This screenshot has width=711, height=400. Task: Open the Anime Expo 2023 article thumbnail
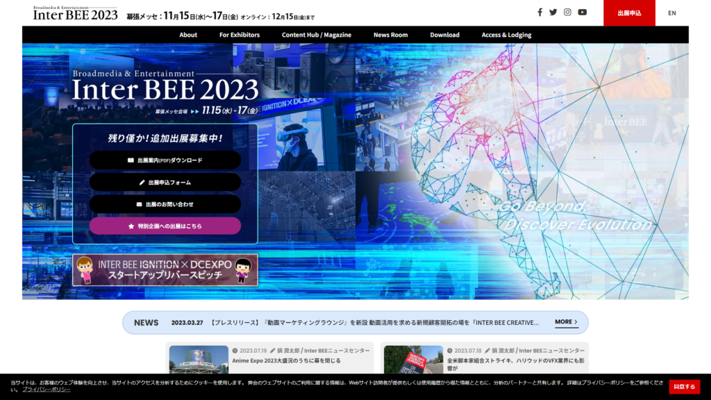tap(199, 360)
